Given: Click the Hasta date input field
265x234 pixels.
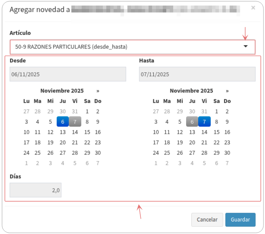Looking at the screenshot, I should 197,74.
